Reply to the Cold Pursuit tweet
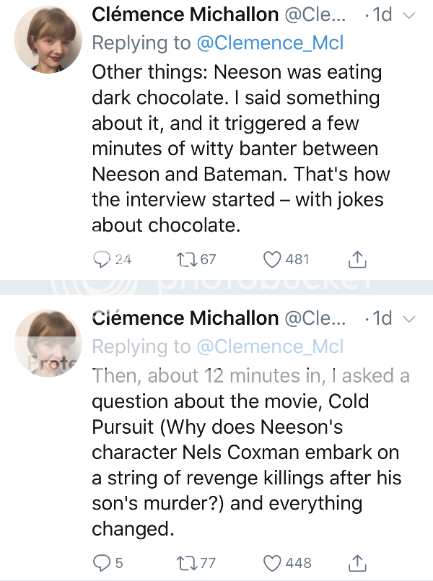The image size is (433, 581). pyautogui.click(x=103, y=562)
